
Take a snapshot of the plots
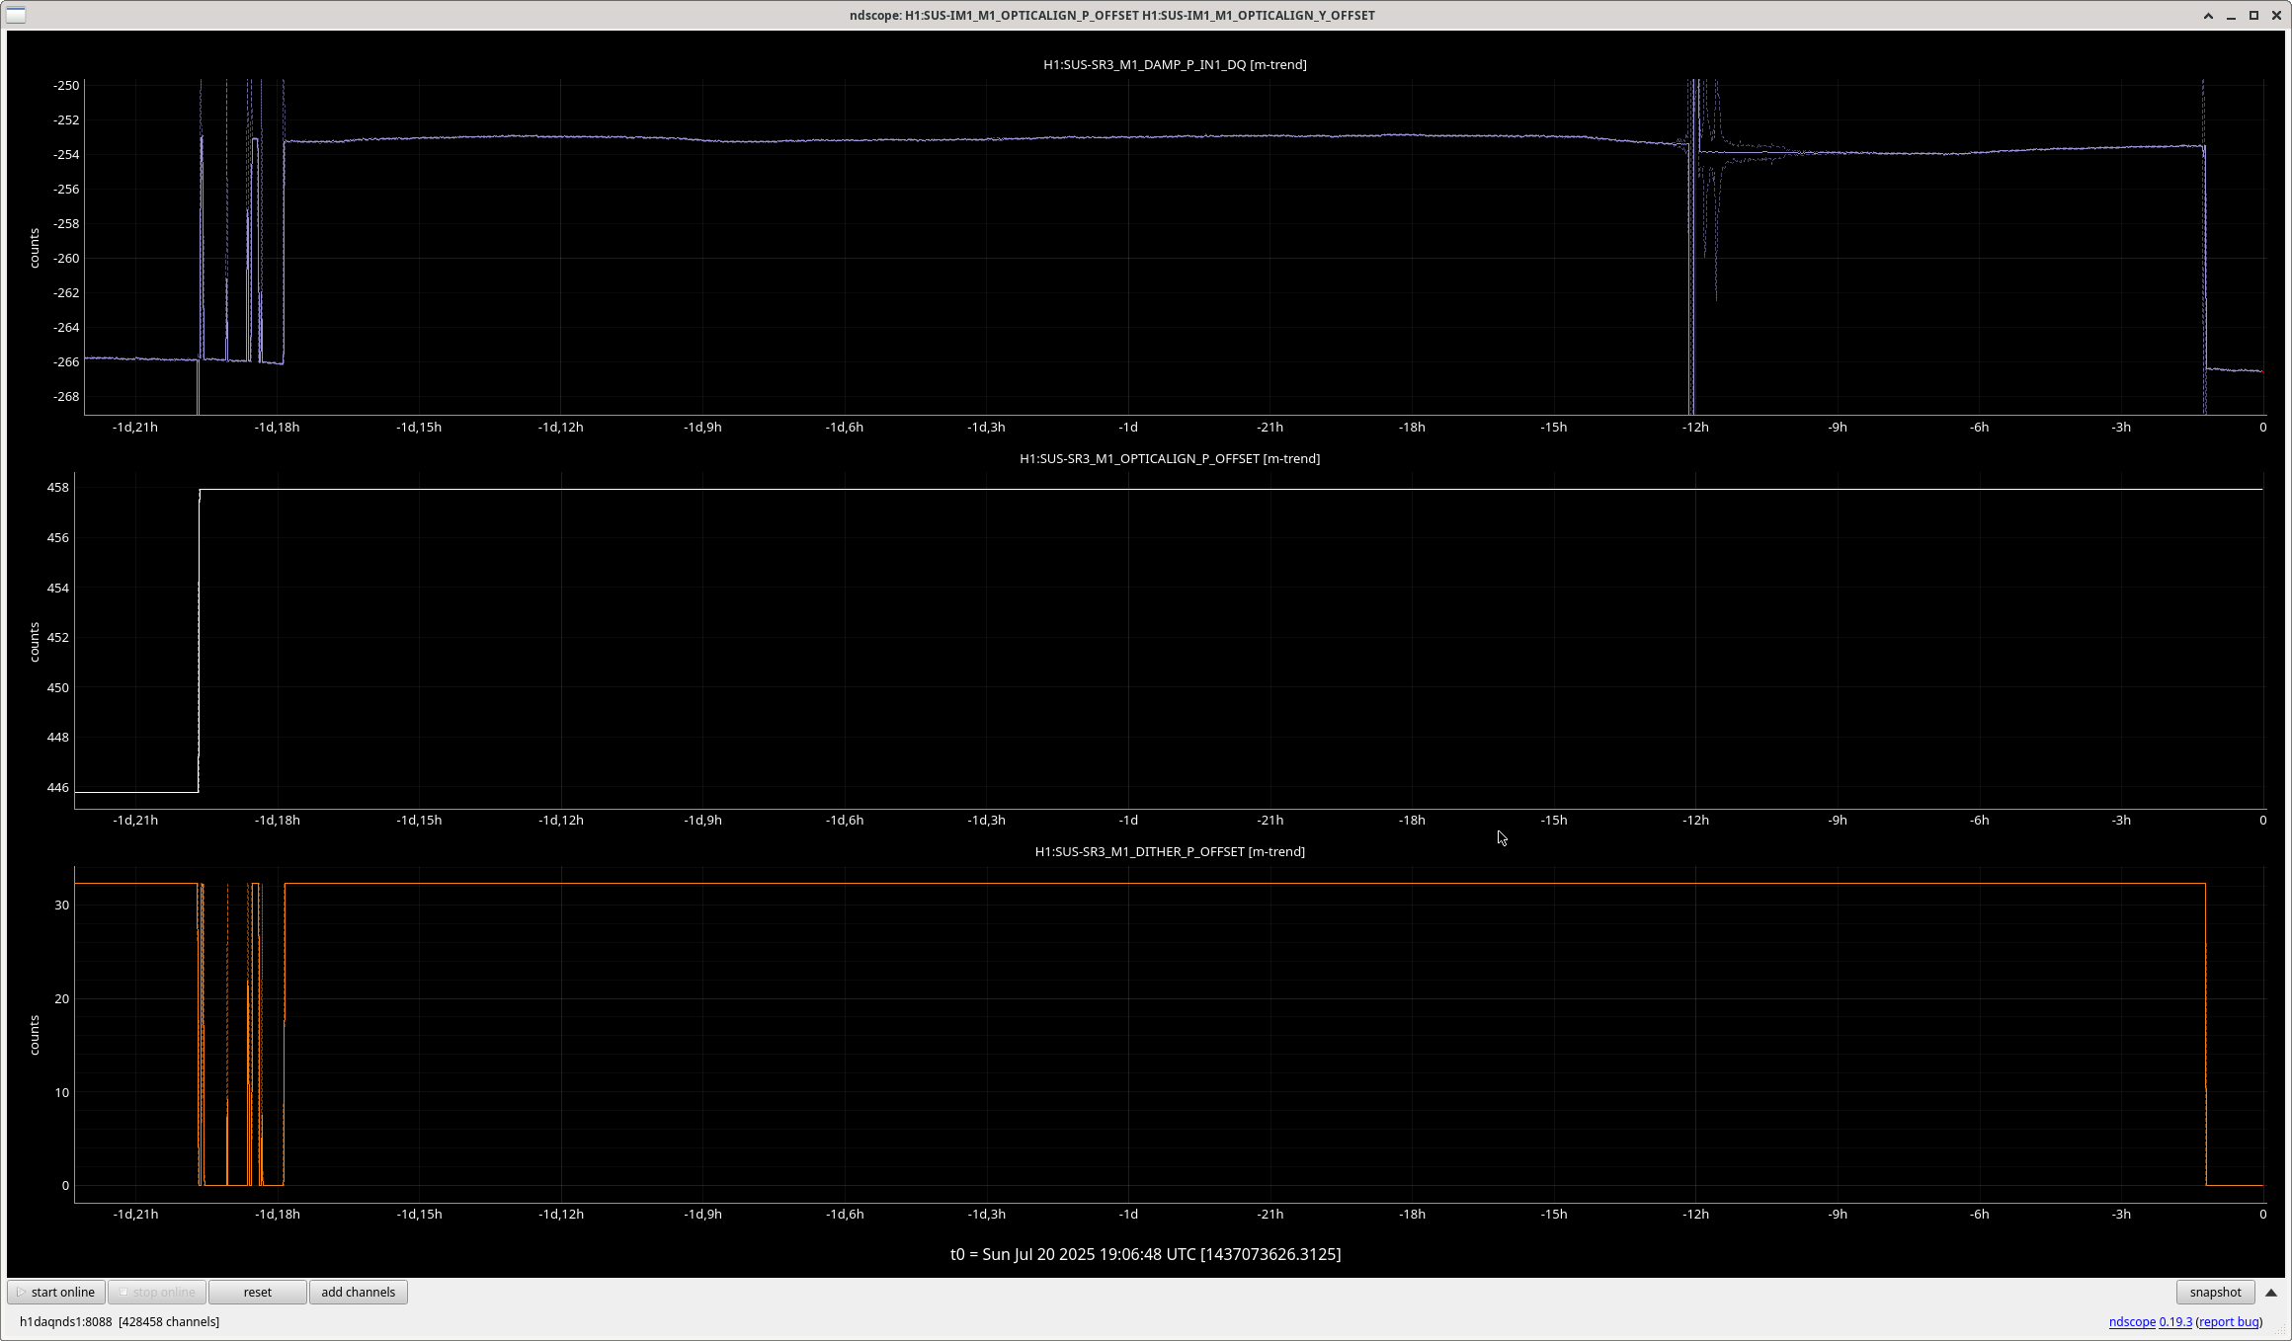[2214, 1292]
